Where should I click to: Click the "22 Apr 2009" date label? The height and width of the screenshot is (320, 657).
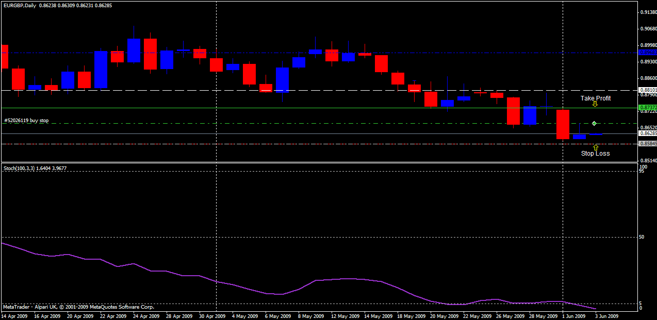[x=113, y=316]
